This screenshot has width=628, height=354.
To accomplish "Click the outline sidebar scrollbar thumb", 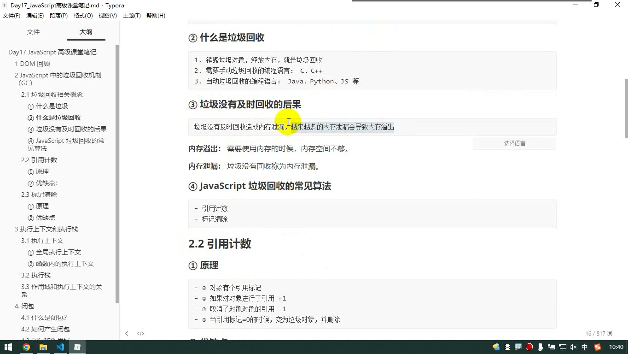I will [117, 174].
